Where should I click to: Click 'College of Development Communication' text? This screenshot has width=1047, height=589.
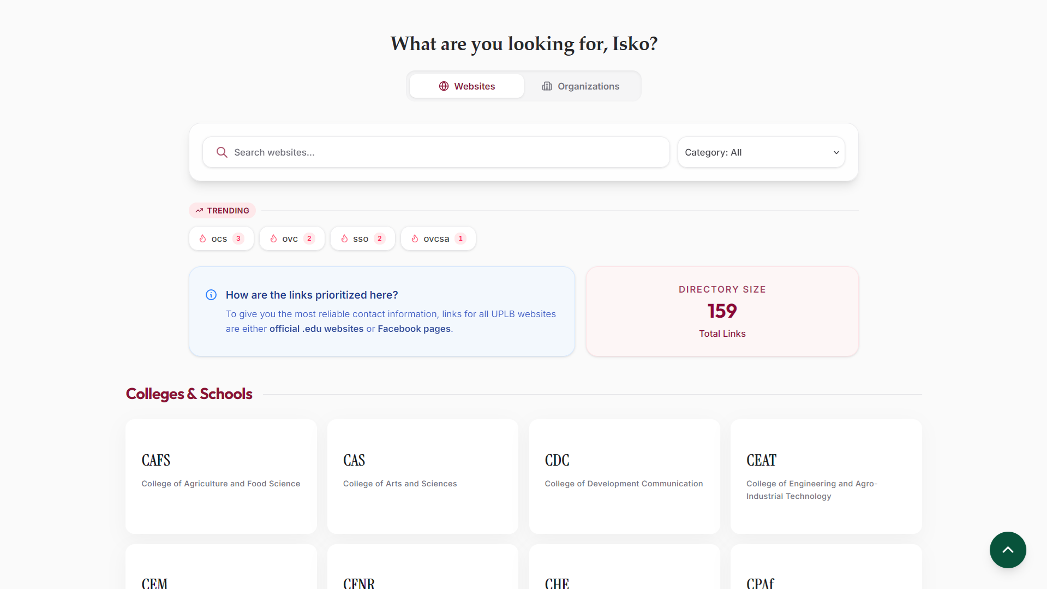pos(624,484)
